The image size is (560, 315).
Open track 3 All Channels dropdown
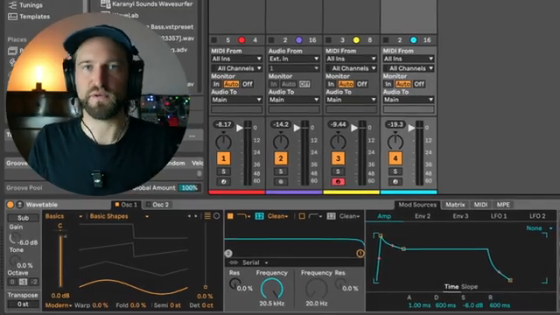(x=351, y=68)
